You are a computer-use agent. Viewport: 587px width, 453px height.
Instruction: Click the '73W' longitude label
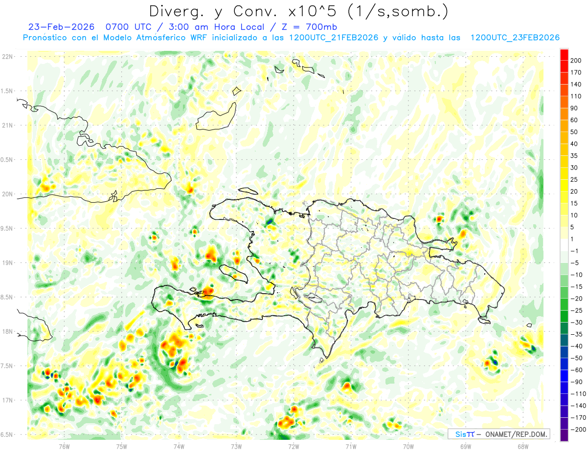(x=236, y=446)
